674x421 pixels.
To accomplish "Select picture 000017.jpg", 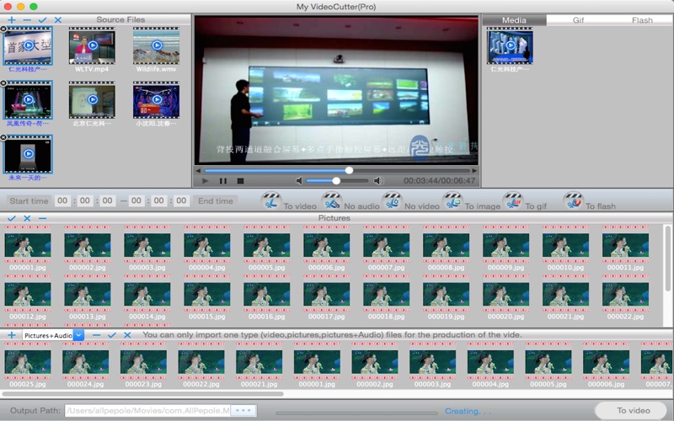I will click(x=326, y=295).
